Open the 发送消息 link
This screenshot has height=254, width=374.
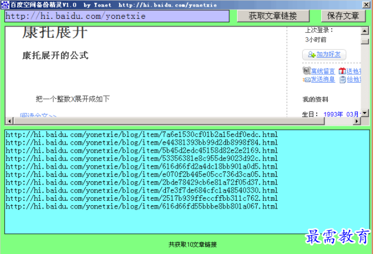coord(323,79)
